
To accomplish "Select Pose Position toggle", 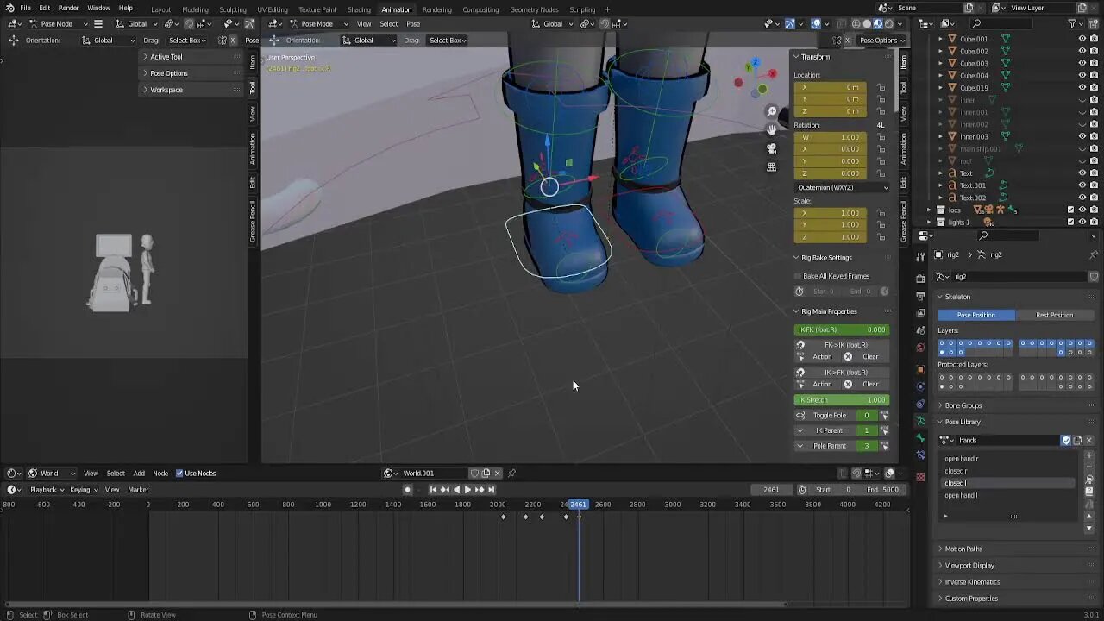I will [x=976, y=315].
